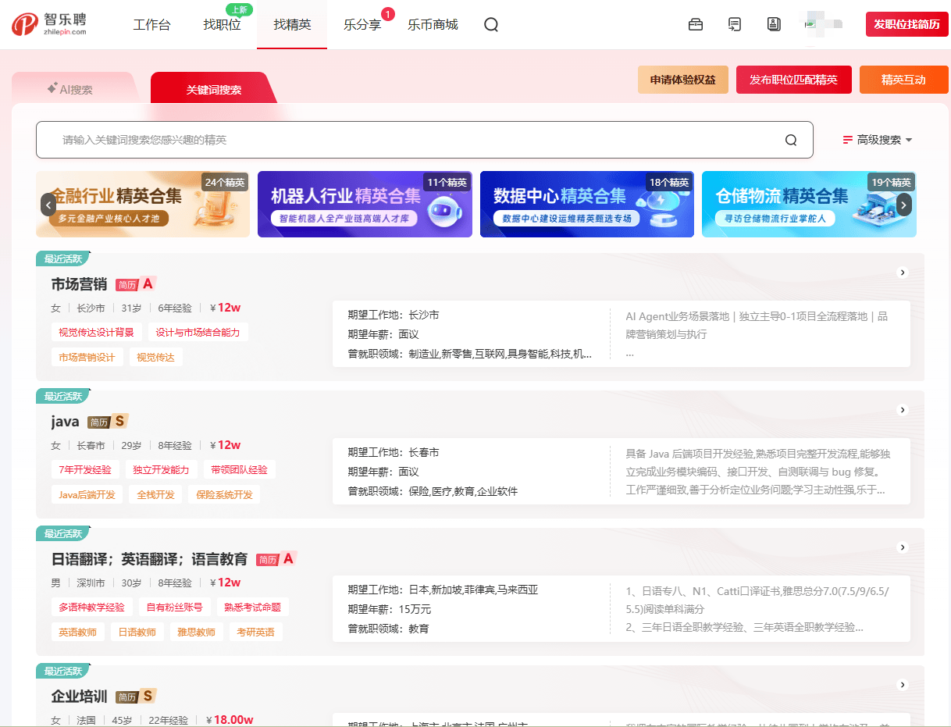Image resolution: width=951 pixels, height=727 pixels.
Task: Open 日语翻译；英语翻译；语言教育 candidate title
Action: point(149,559)
